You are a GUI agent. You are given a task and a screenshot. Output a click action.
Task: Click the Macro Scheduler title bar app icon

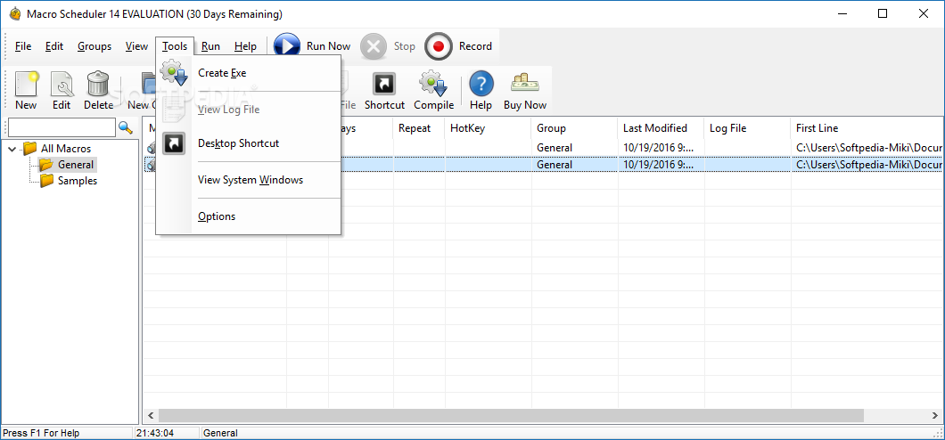(14, 14)
